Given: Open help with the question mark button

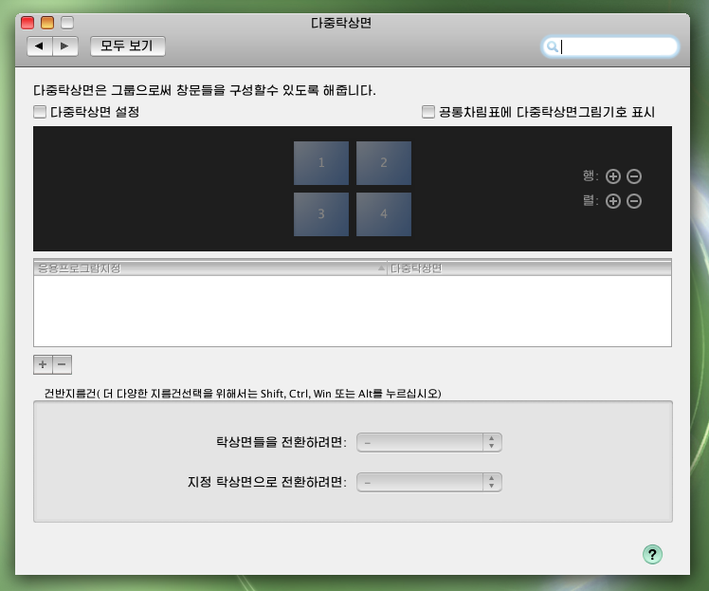Looking at the screenshot, I should (652, 554).
